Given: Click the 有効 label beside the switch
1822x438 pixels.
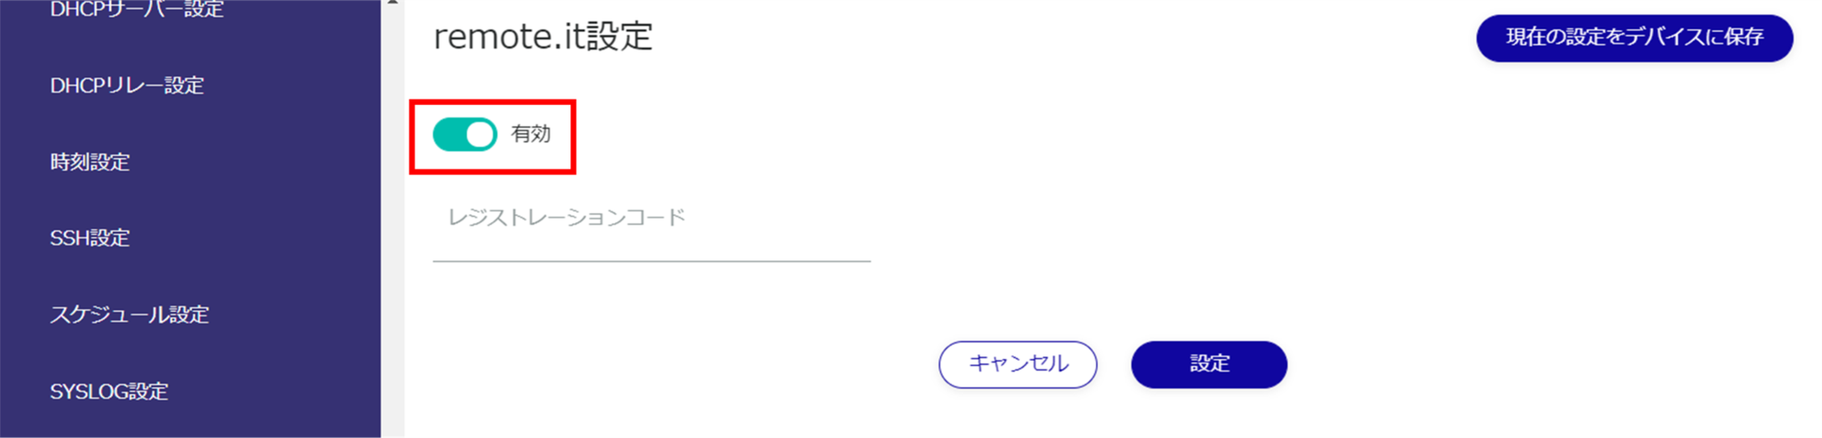Looking at the screenshot, I should pos(531,134).
